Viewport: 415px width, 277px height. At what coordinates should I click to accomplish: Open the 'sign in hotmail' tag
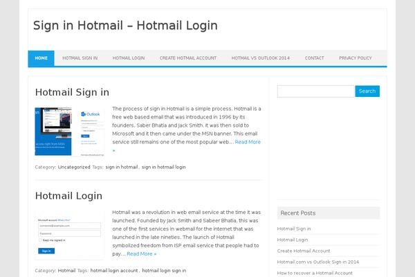[x=122, y=168]
